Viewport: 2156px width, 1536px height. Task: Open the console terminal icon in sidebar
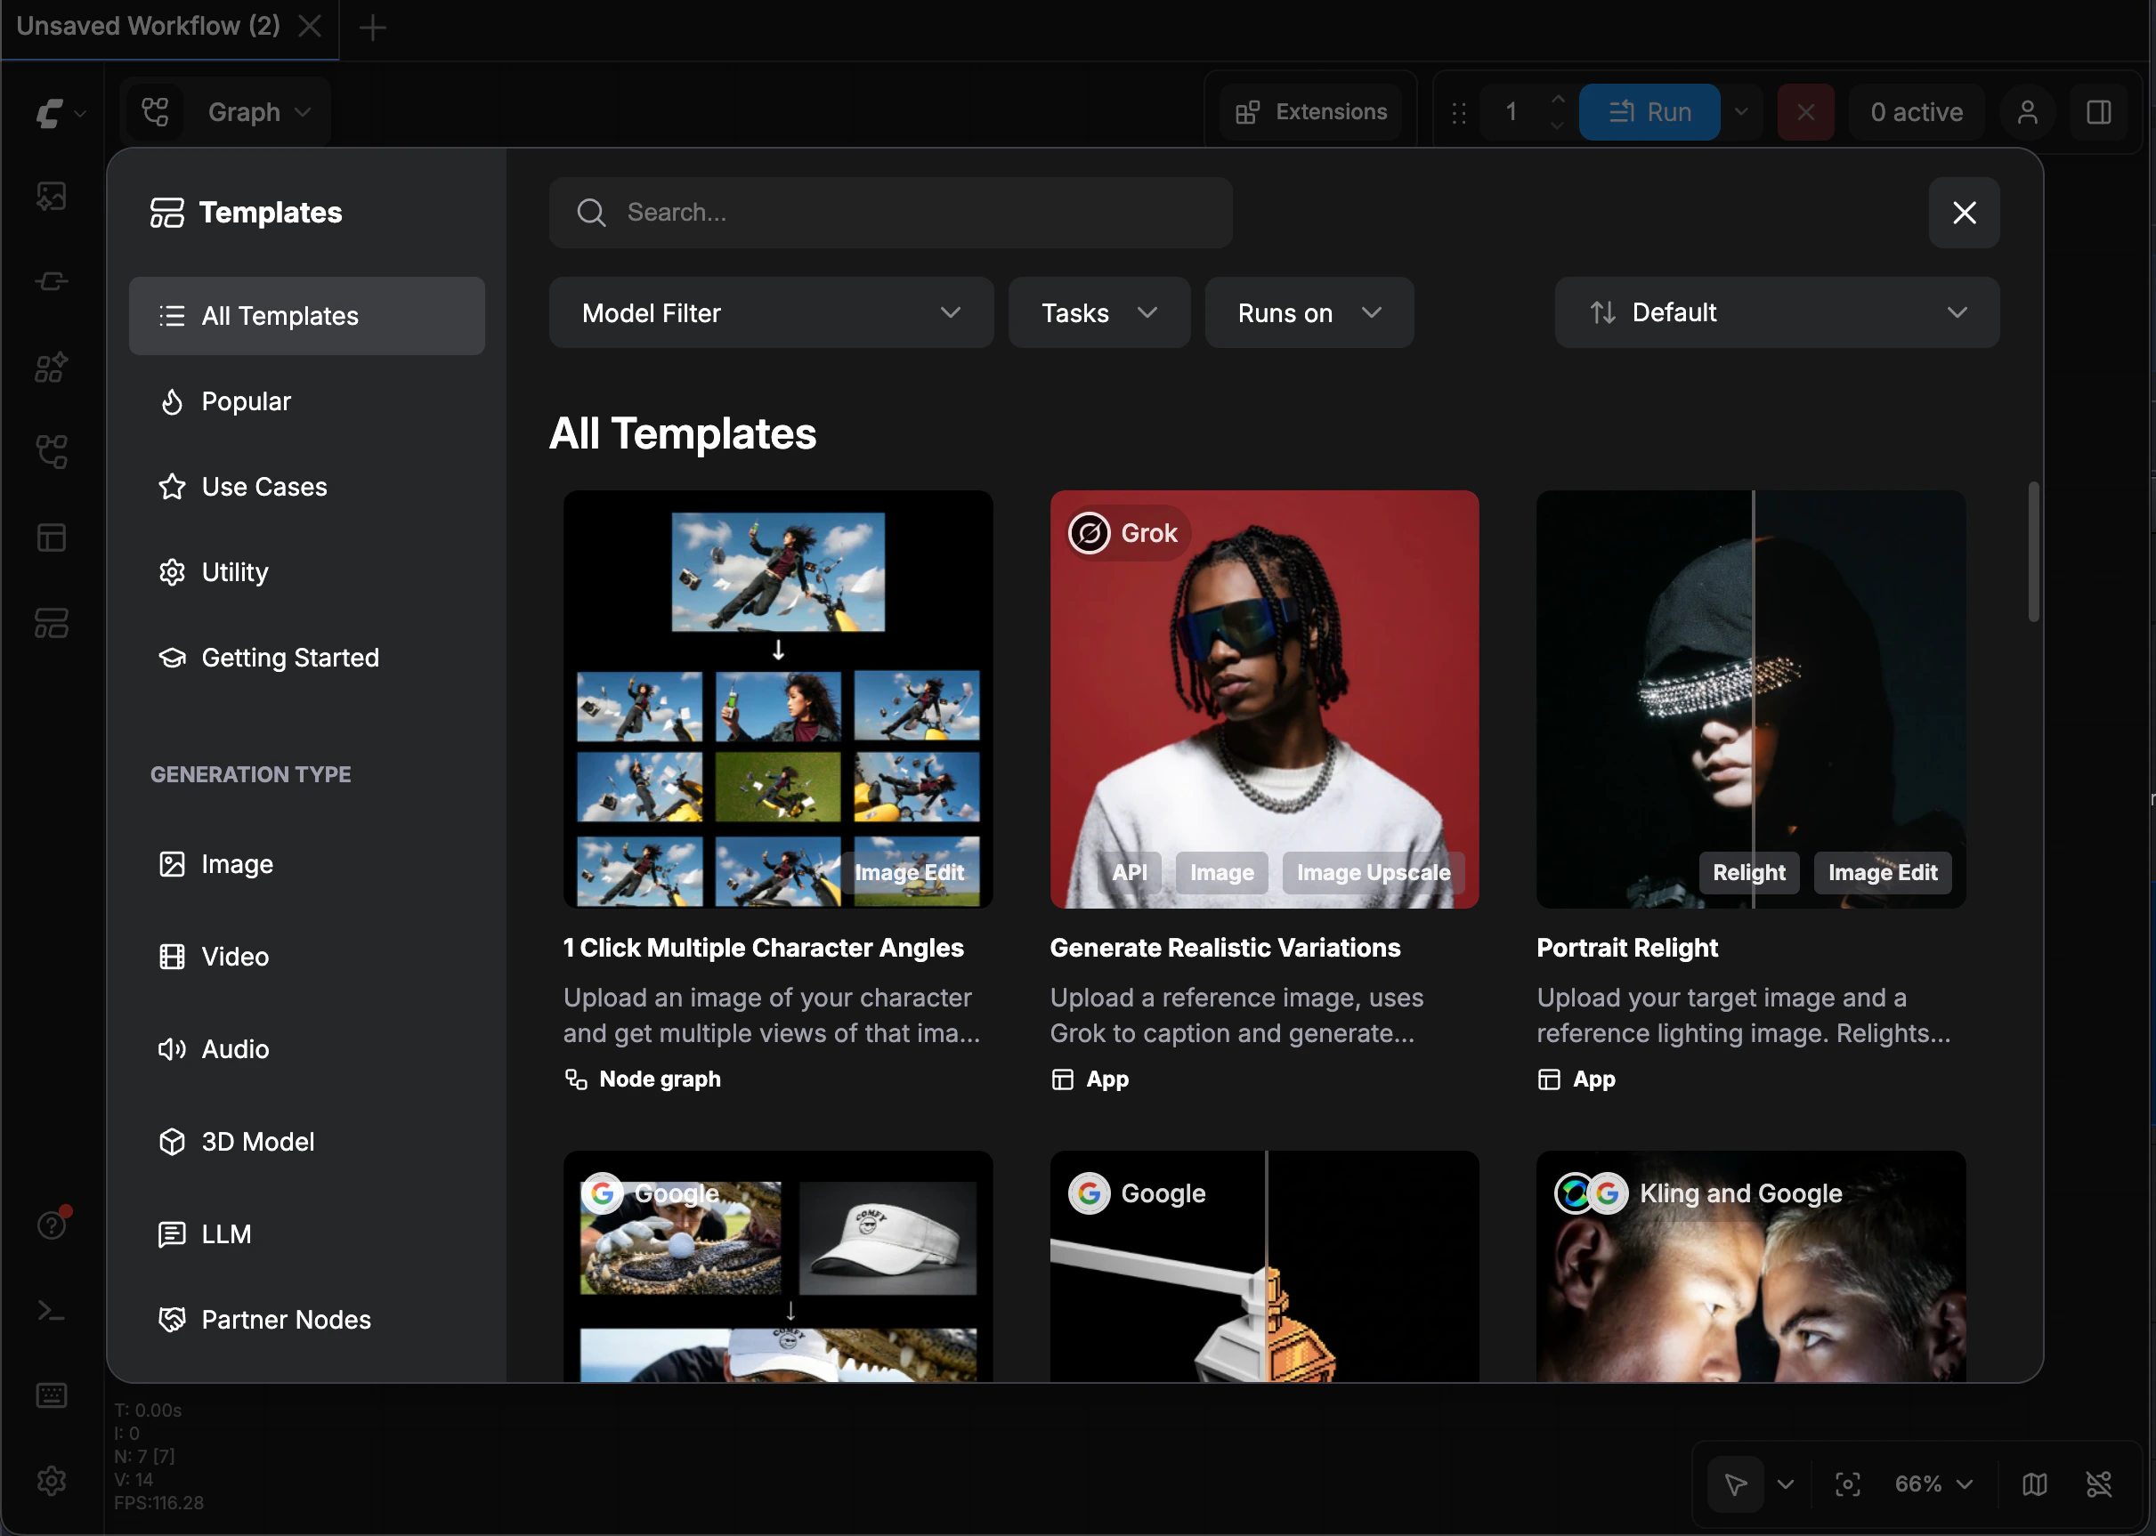tap(51, 1311)
